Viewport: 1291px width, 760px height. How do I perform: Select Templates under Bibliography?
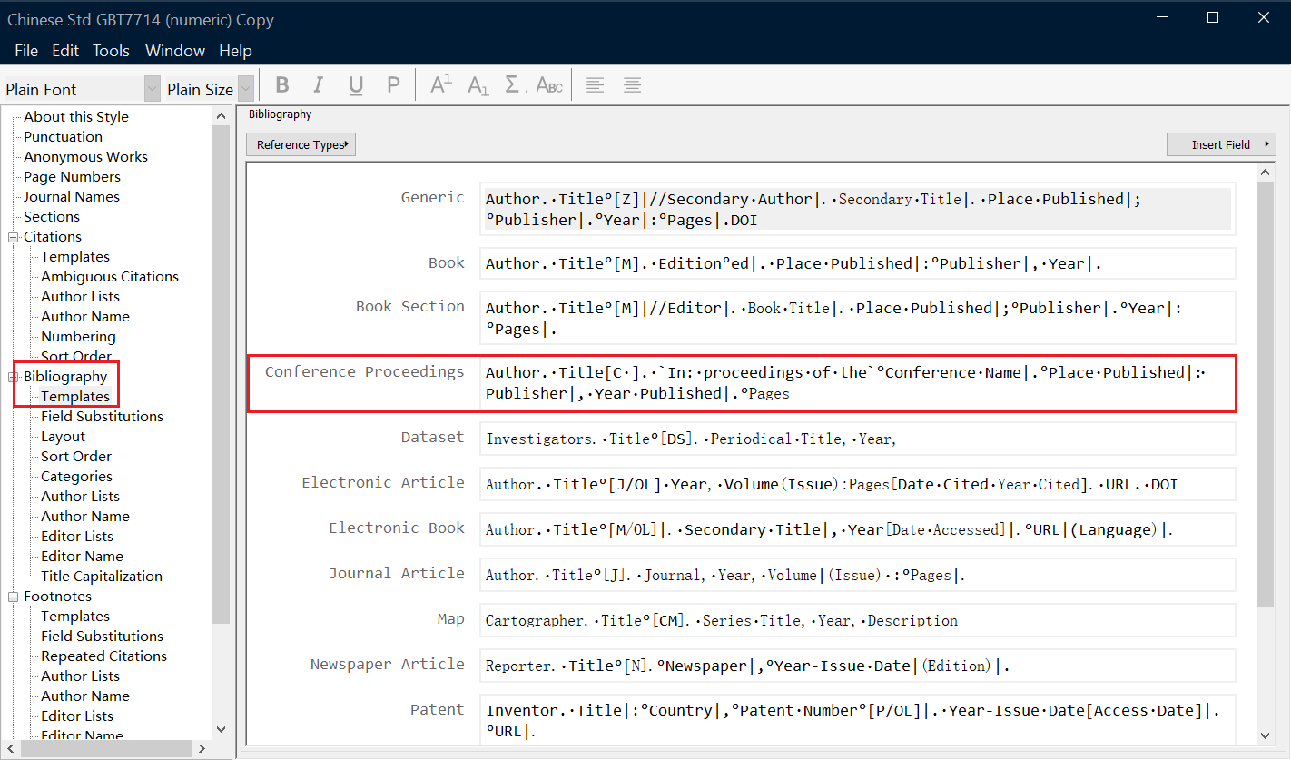[75, 397]
